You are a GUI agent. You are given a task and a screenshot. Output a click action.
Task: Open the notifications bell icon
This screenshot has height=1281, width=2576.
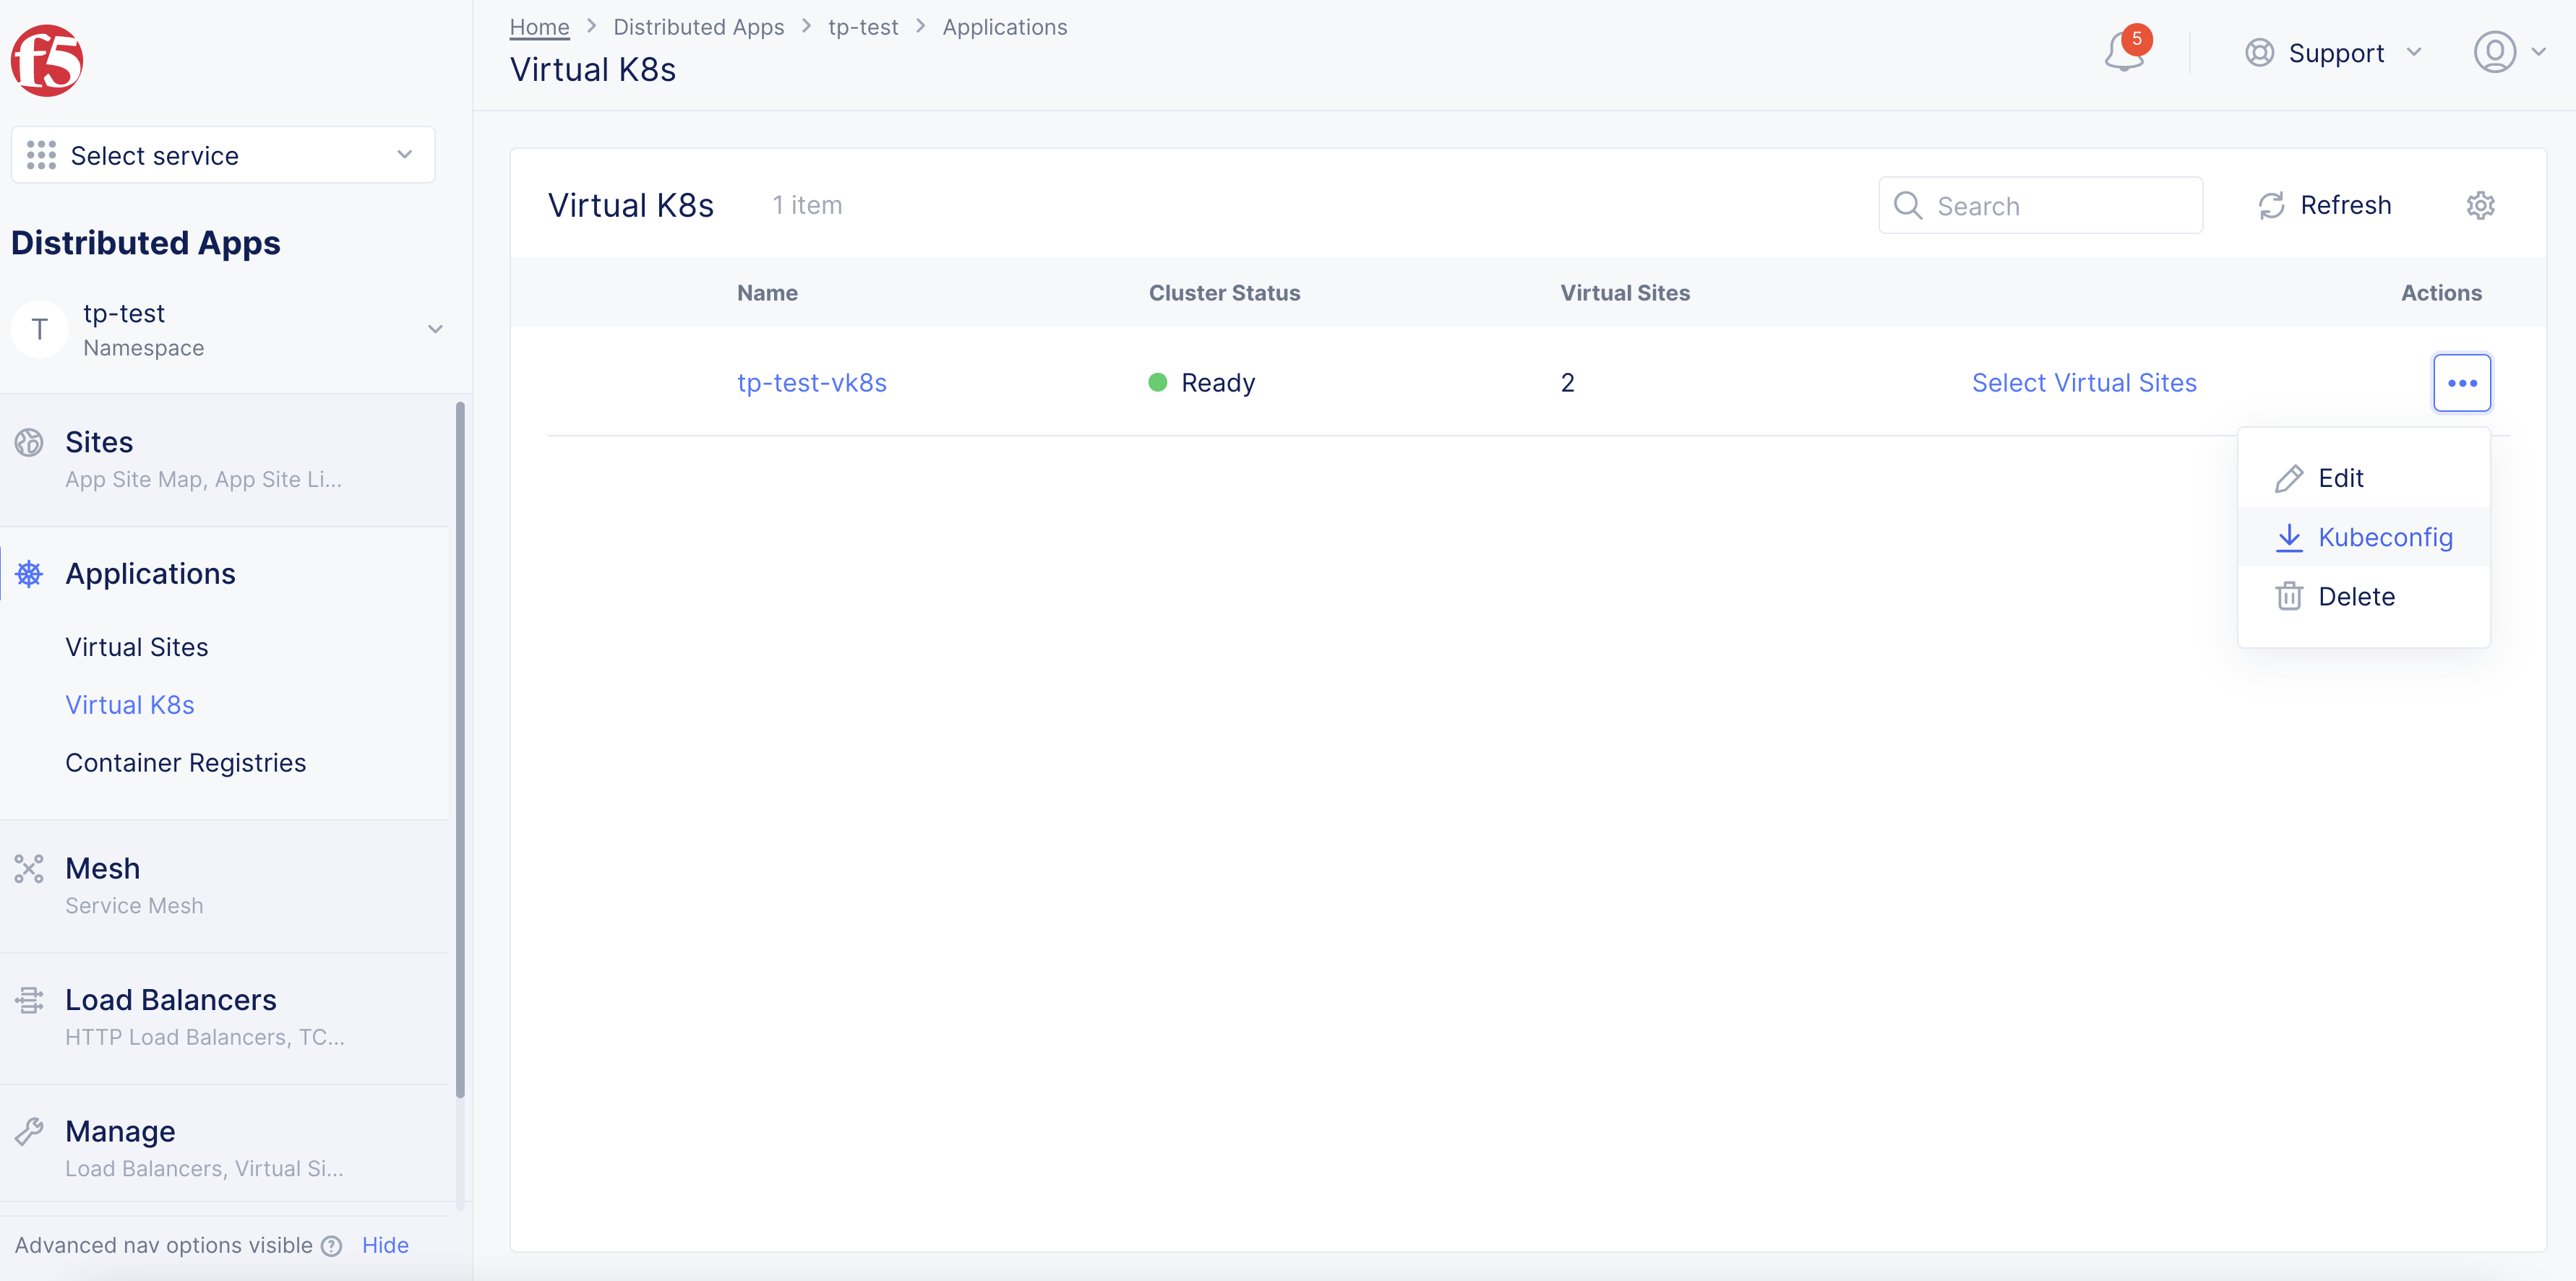[x=2123, y=52]
